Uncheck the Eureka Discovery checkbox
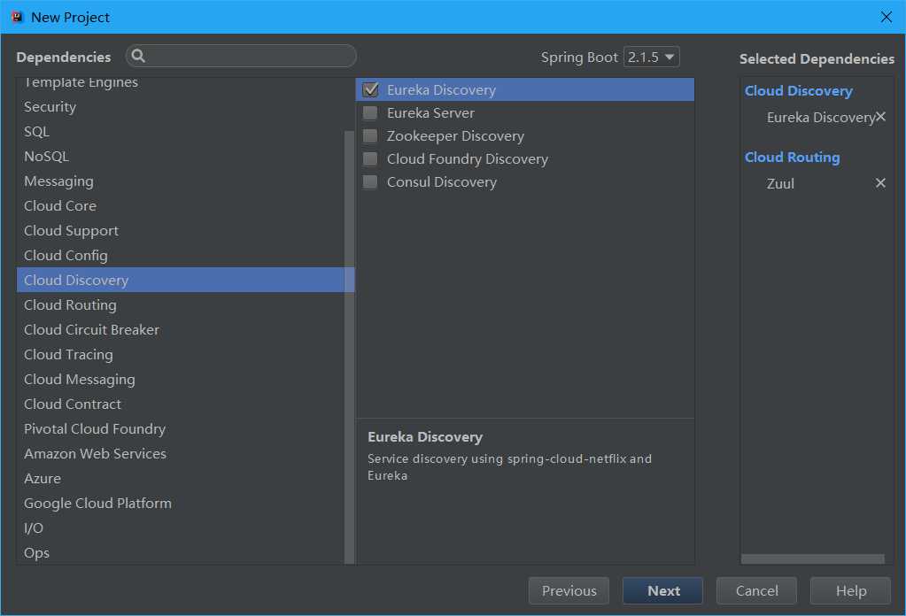The width and height of the screenshot is (906, 616). pyautogui.click(x=370, y=89)
